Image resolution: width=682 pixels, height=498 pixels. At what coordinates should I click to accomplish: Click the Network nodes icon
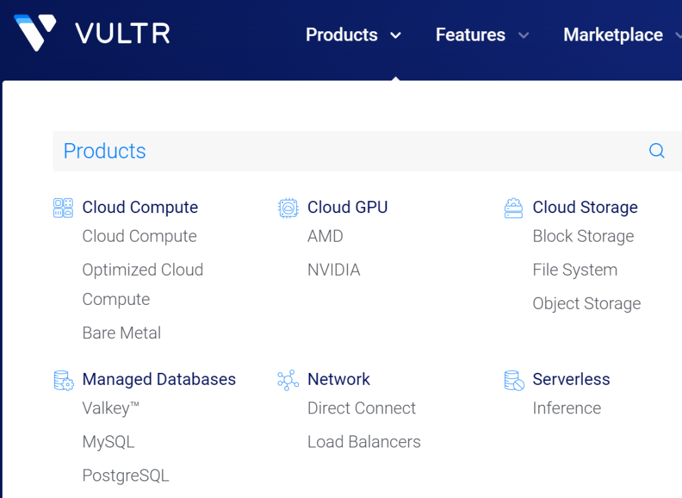pos(288,380)
